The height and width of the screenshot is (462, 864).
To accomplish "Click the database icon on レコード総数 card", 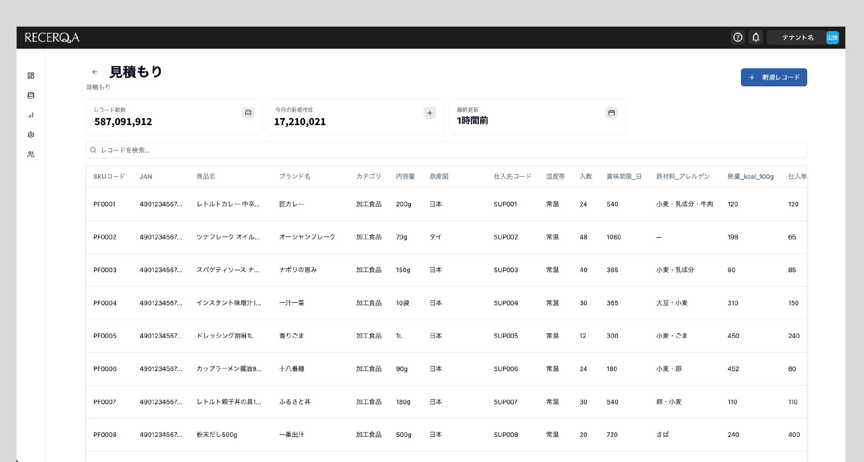I will [x=248, y=113].
